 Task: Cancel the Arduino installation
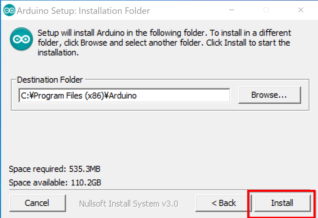click(37, 203)
